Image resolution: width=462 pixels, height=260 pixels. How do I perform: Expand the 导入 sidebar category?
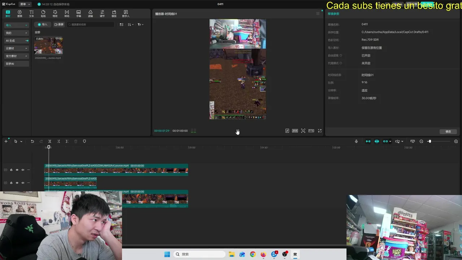pyautogui.click(x=16, y=25)
